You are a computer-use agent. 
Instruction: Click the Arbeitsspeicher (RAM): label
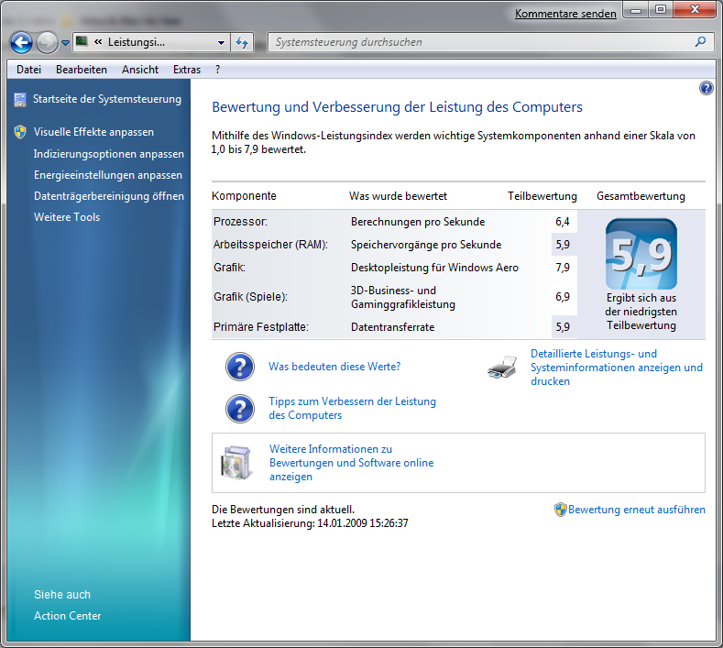pyautogui.click(x=270, y=245)
